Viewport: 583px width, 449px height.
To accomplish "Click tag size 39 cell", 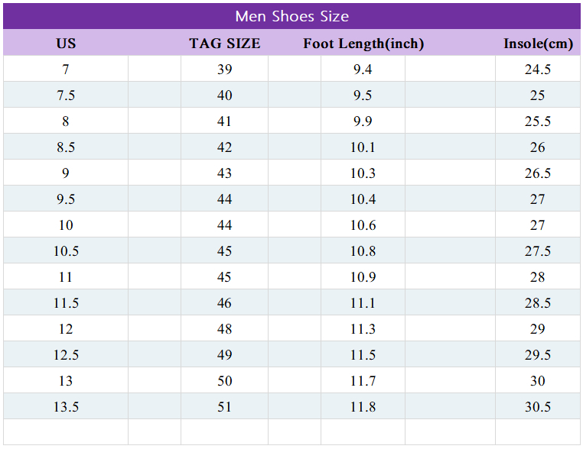I will click(x=224, y=69).
